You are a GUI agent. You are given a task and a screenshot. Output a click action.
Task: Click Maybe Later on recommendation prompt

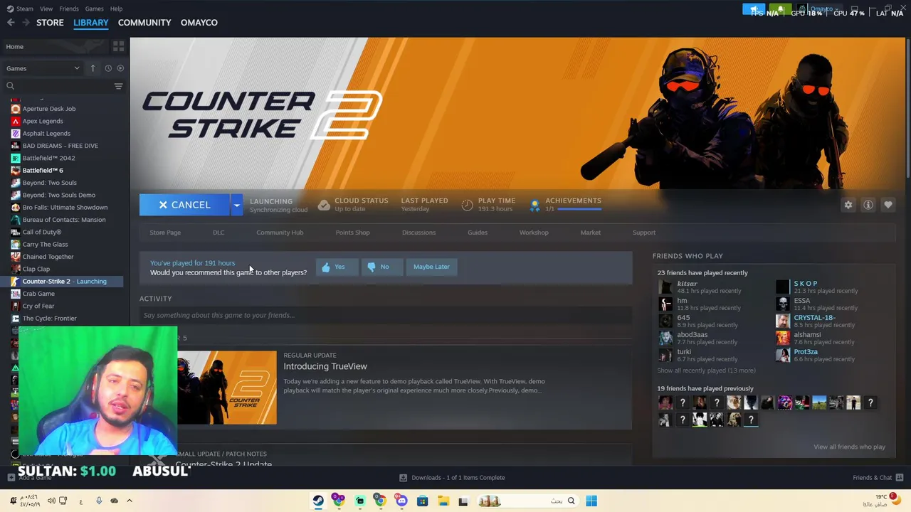(x=431, y=267)
